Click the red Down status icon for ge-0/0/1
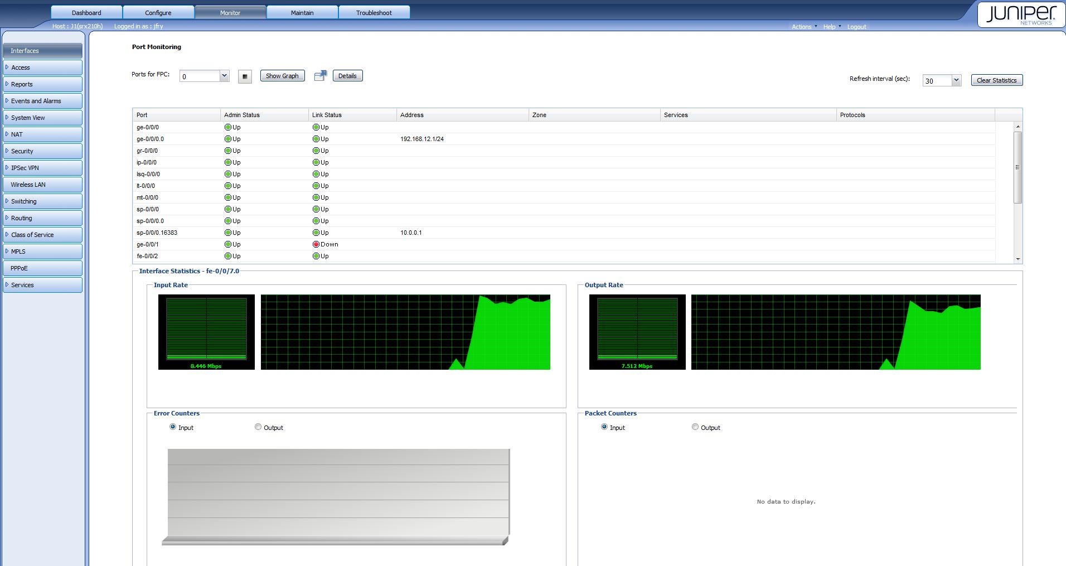Image resolution: width=1066 pixels, height=566 pixels. pos(316,244)
